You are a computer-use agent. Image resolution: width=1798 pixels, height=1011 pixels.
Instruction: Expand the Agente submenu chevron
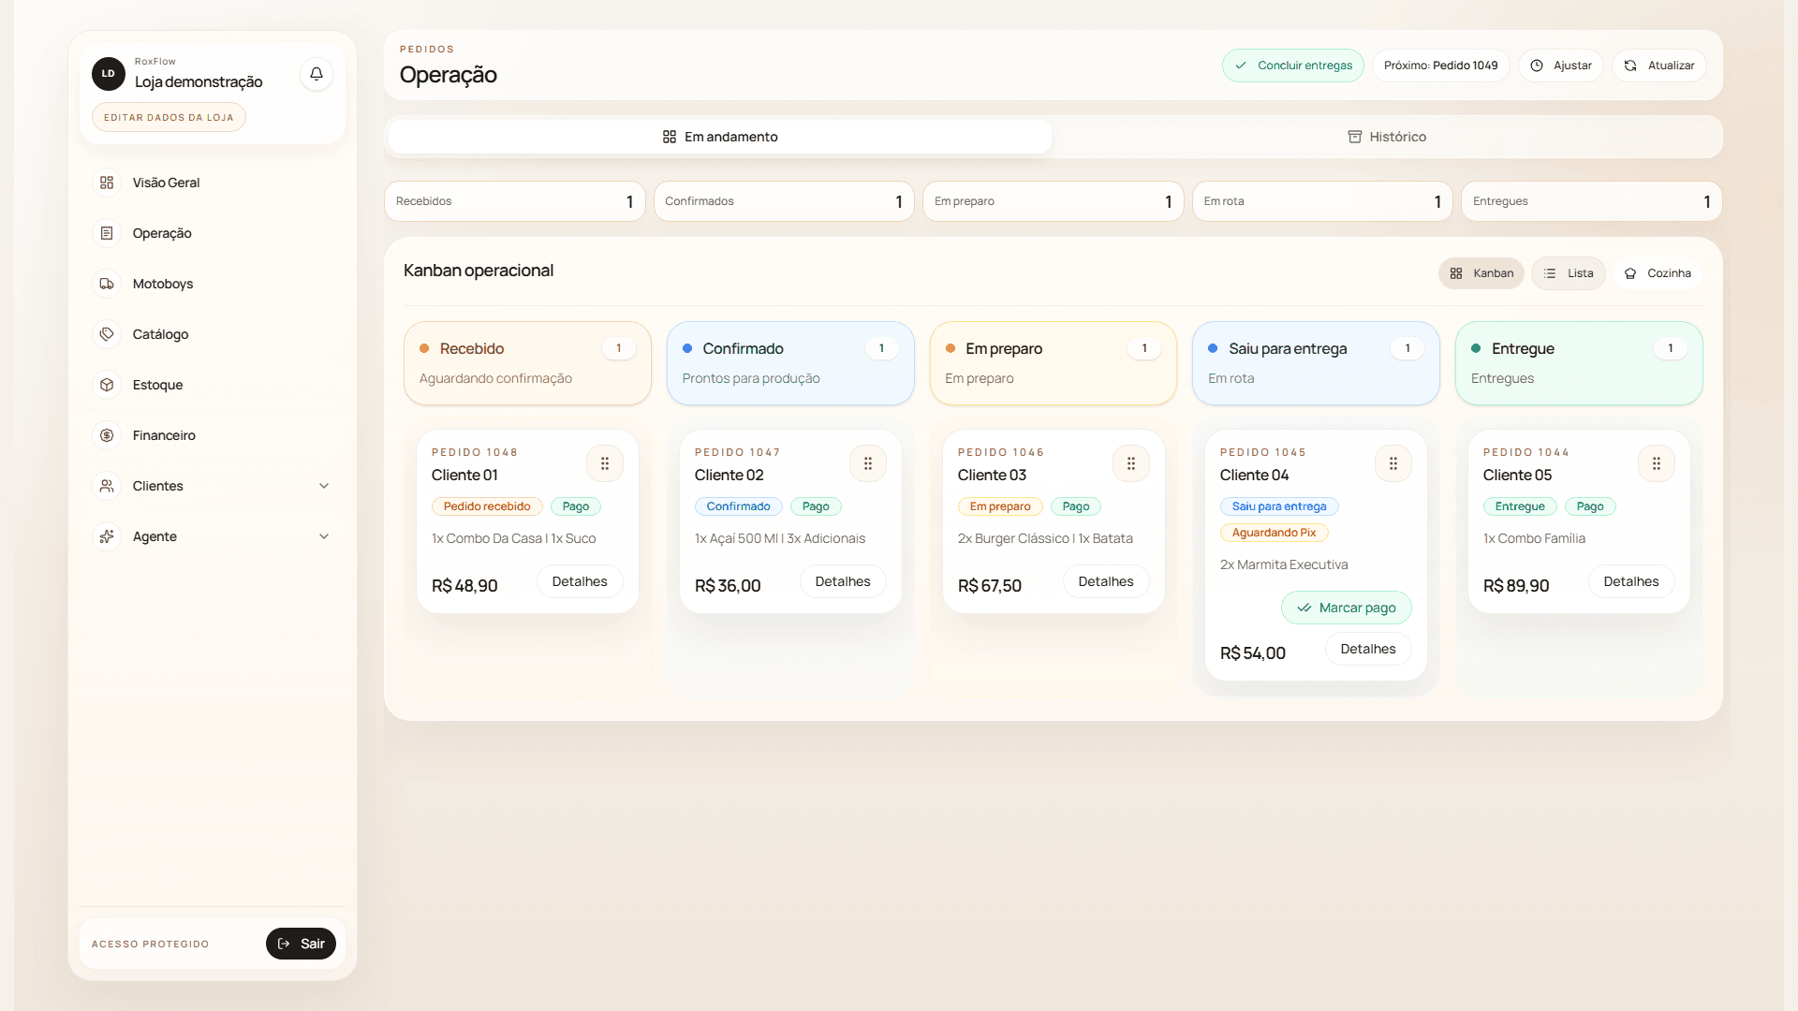click(x=324, y=536)
